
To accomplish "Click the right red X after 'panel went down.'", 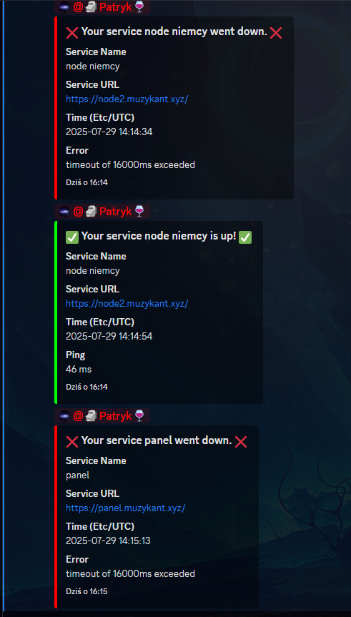I will [240, 442].
